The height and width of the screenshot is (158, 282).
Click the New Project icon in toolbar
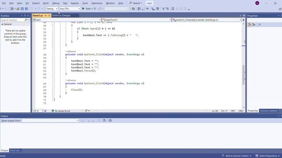(x=12, y=9)
